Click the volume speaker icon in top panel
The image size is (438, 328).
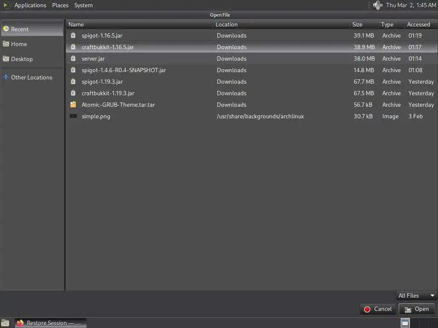pos(378,5)
